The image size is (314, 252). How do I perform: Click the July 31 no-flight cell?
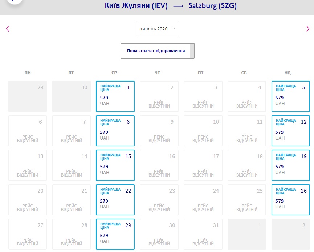(203, 234)
